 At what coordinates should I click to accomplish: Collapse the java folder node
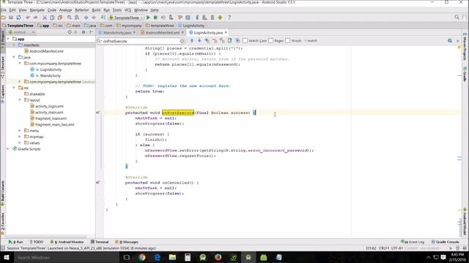click(14, 57)
